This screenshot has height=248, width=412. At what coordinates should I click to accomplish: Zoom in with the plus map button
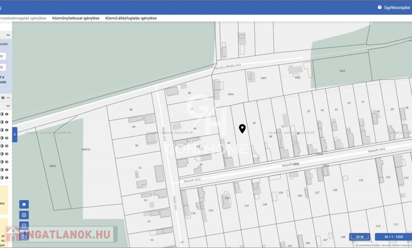coord(24,215)
